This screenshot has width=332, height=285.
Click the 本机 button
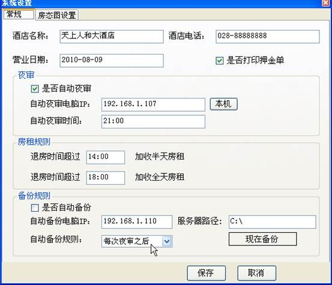tap(224, 104)
